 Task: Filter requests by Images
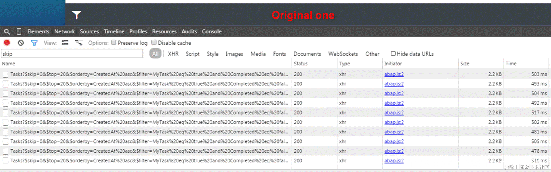pos(234,54)
